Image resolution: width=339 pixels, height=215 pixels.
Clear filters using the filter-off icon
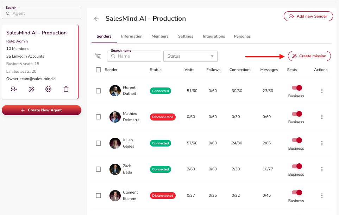(98, 56)
